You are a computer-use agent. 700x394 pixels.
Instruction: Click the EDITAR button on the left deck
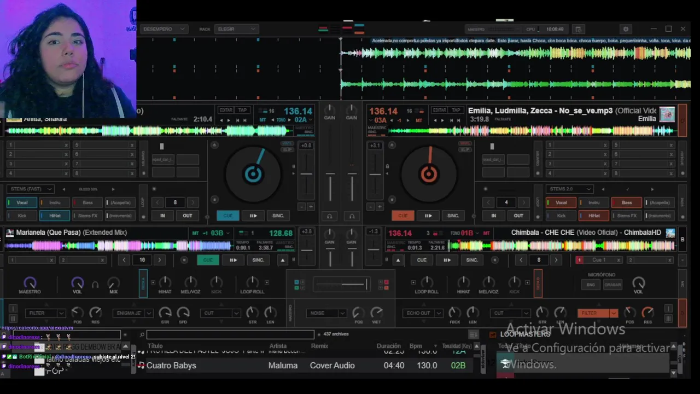click(x=226, y=110)
